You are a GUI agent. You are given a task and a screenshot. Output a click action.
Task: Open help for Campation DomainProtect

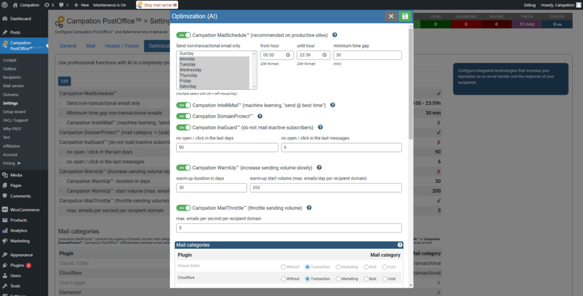click(260, 116)
